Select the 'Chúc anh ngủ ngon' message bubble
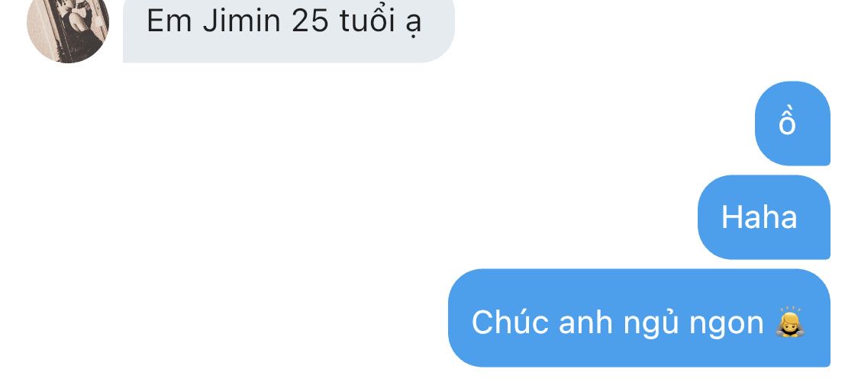This screenshot has height=382, width=858. (x=639, y=317)
